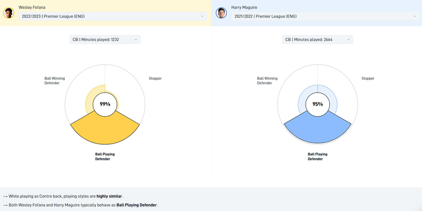The height and width of the screenshot is (211, 422).
Task: Click the 'Stopper' label on Fofana's chart
Action: (155, 79)
